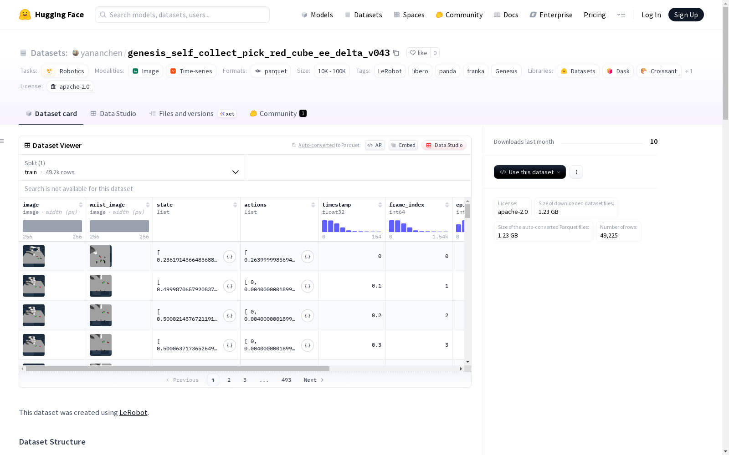
Task: Expand the actions cell in first row
Action: 308,257
